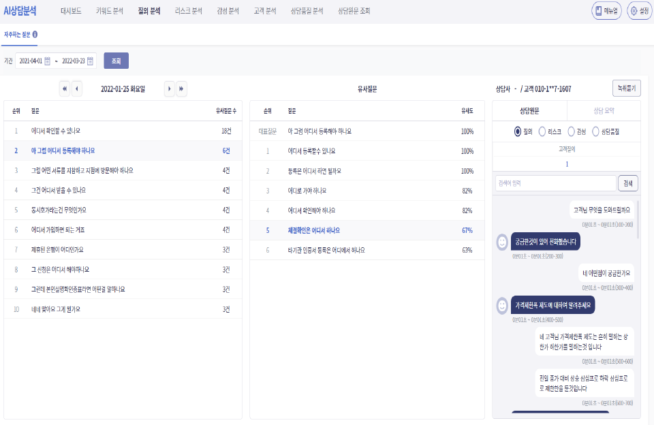Click the AI상담분석 logo
654x425 pixels.
coord(20,11)
